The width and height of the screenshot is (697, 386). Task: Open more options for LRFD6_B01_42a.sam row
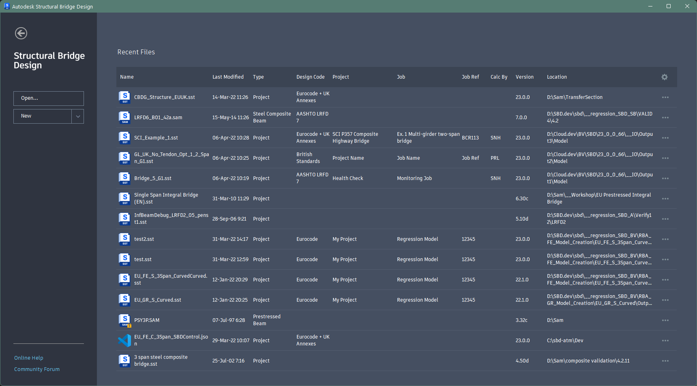pos(665,118)
